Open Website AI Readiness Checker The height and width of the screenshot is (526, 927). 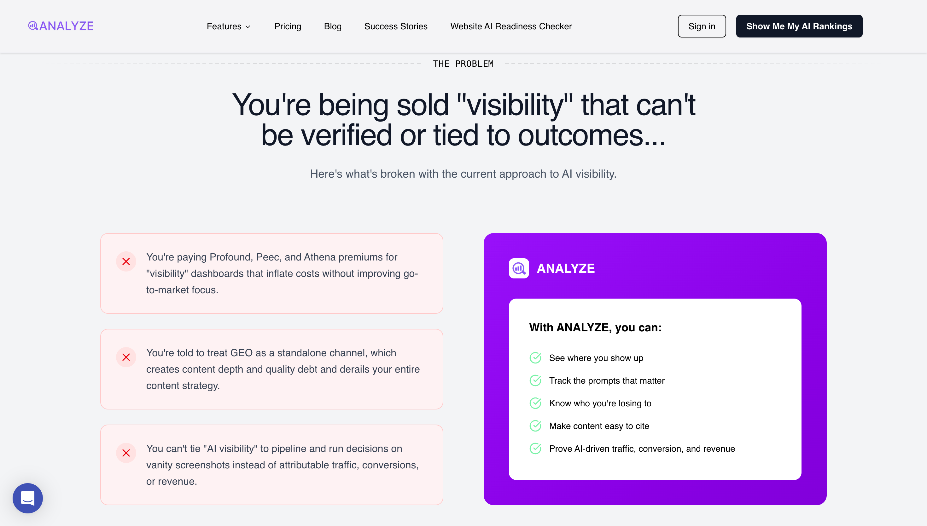pyautogui.click(x=511, y=26)
